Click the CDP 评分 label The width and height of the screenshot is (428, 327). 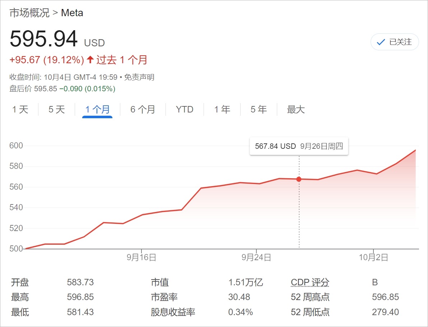(x=310, y=282)
